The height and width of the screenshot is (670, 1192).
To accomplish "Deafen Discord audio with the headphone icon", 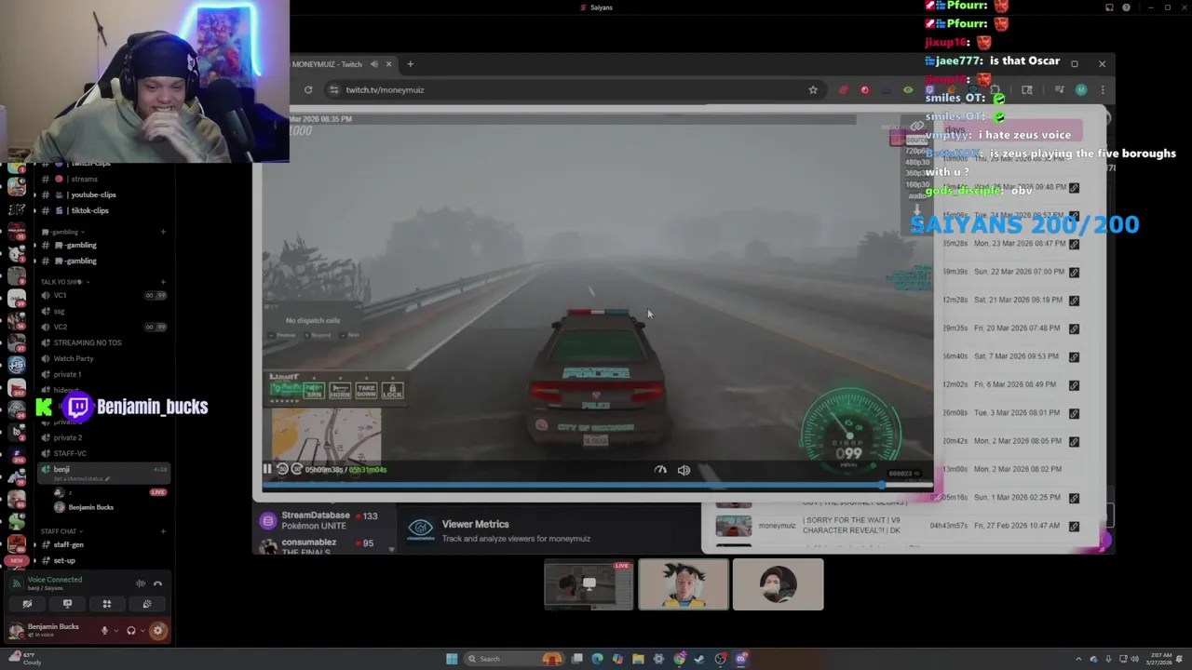I will [x=131, y=631].
